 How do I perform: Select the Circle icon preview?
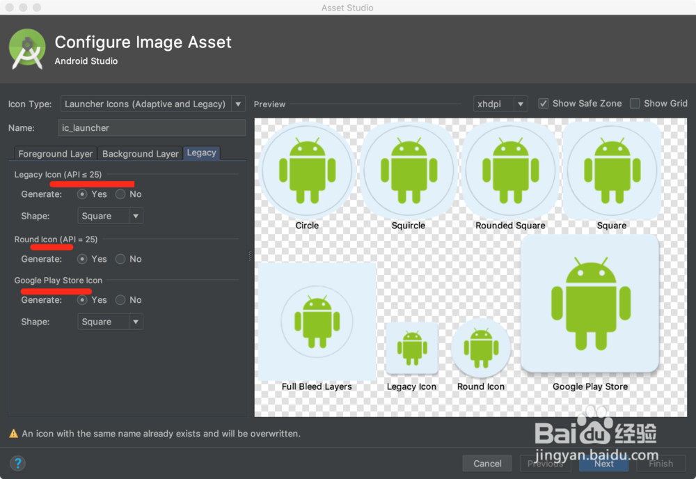pos(307,171)
